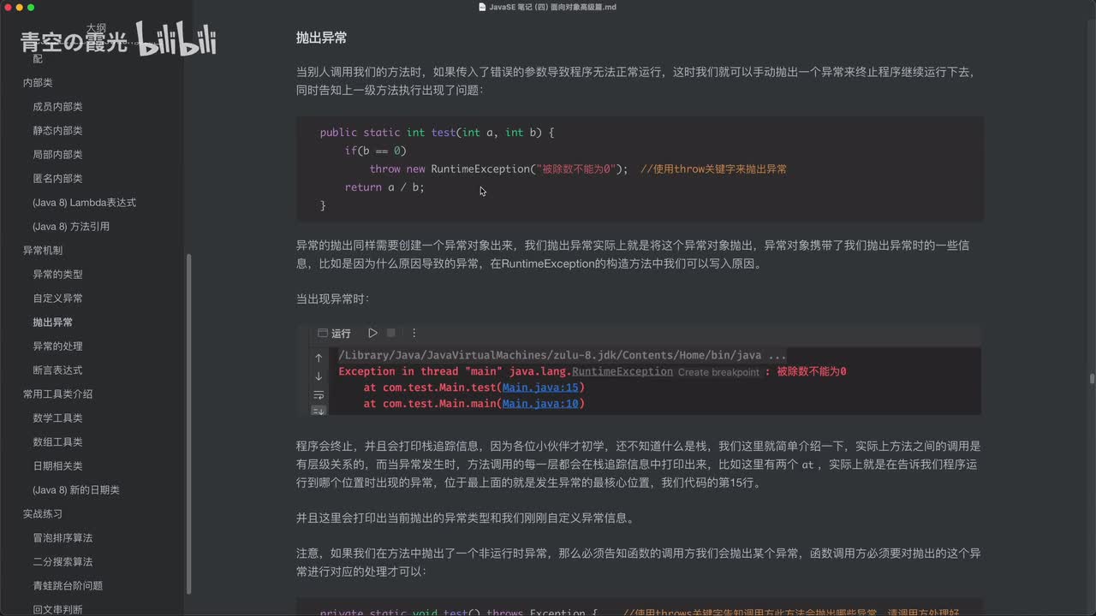Select (Java 8) 方法引用 outline item
The width and height of the screenshot is (1096, 616).
[71, 227]
